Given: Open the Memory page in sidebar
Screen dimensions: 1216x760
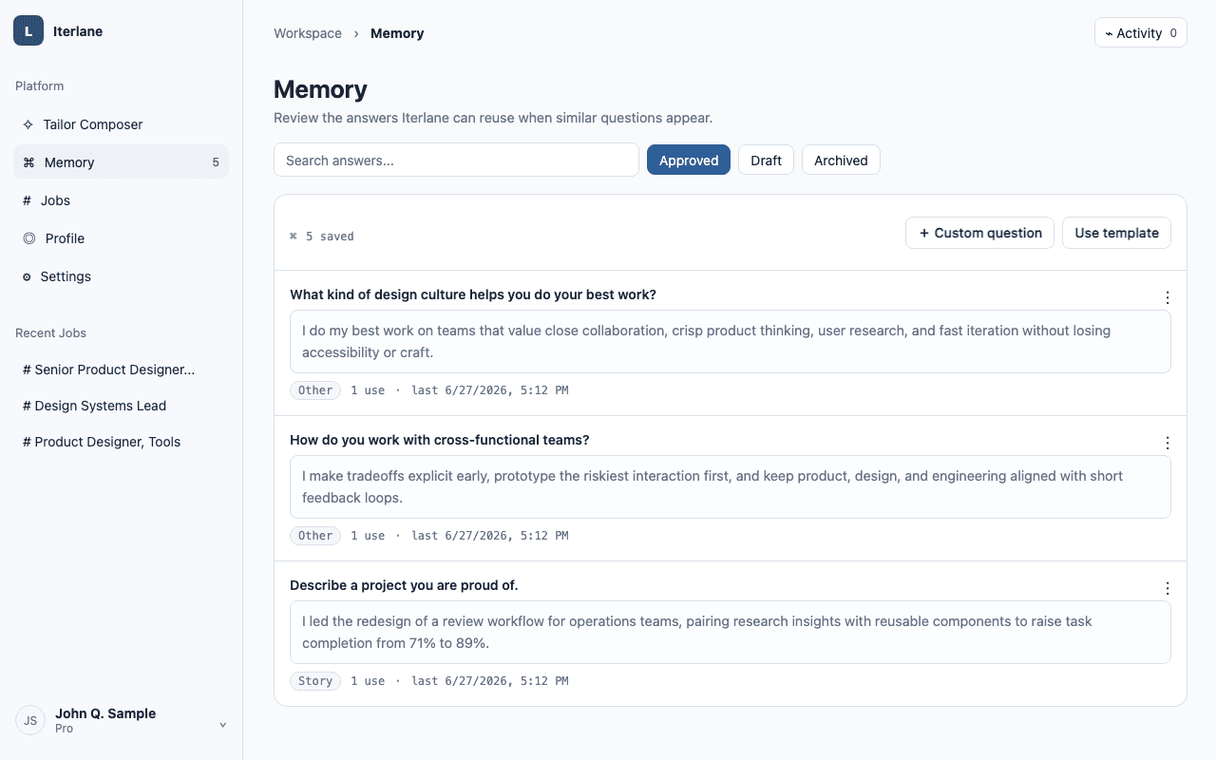Looking at the screenshot, I should pos(121,162).
